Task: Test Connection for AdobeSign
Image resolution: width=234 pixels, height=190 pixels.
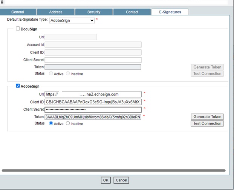Action: click(207, 123)
